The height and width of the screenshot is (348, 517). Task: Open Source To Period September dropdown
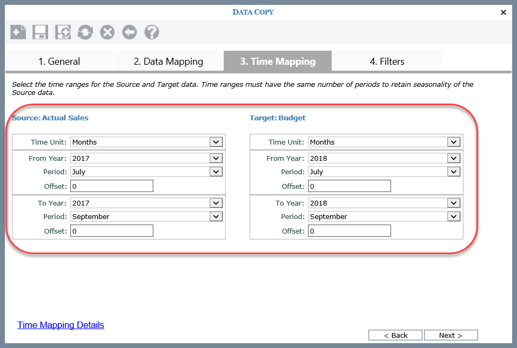point(146,216)
